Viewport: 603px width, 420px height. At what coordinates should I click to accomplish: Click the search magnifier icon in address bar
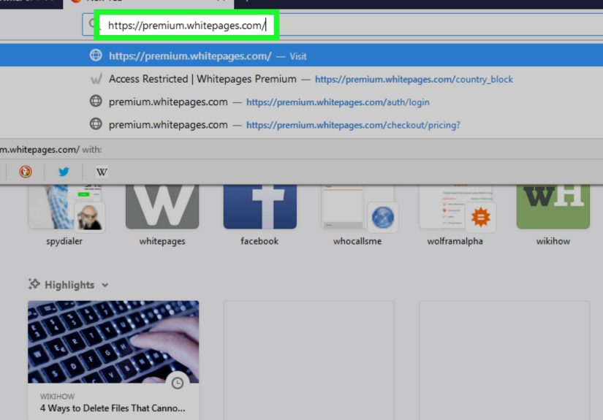(93, 24)
